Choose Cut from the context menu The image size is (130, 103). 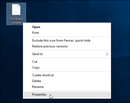coord(67,62)
